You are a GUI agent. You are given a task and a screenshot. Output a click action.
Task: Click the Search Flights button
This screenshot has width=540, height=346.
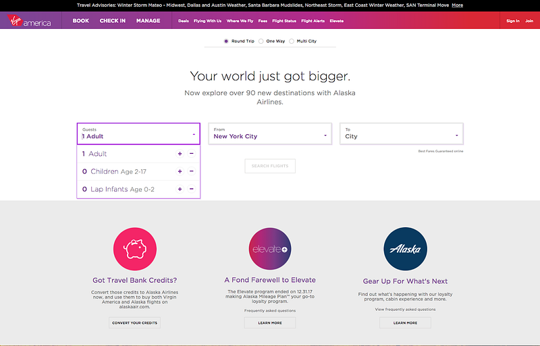pos(270,166)
